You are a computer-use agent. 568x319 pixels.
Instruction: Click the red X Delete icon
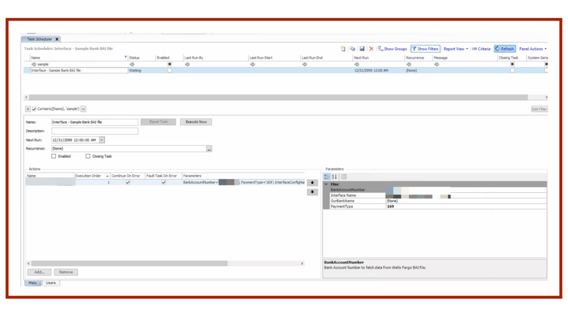372,49
